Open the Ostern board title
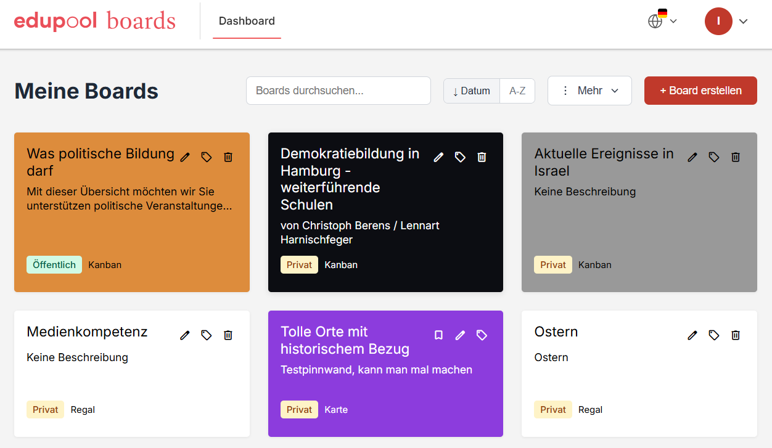The height and width of the screenshot is (448, 772). point(556,332)
